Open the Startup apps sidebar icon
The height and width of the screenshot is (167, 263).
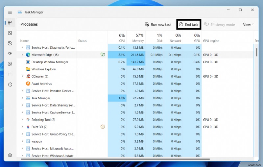click(10, 54)
